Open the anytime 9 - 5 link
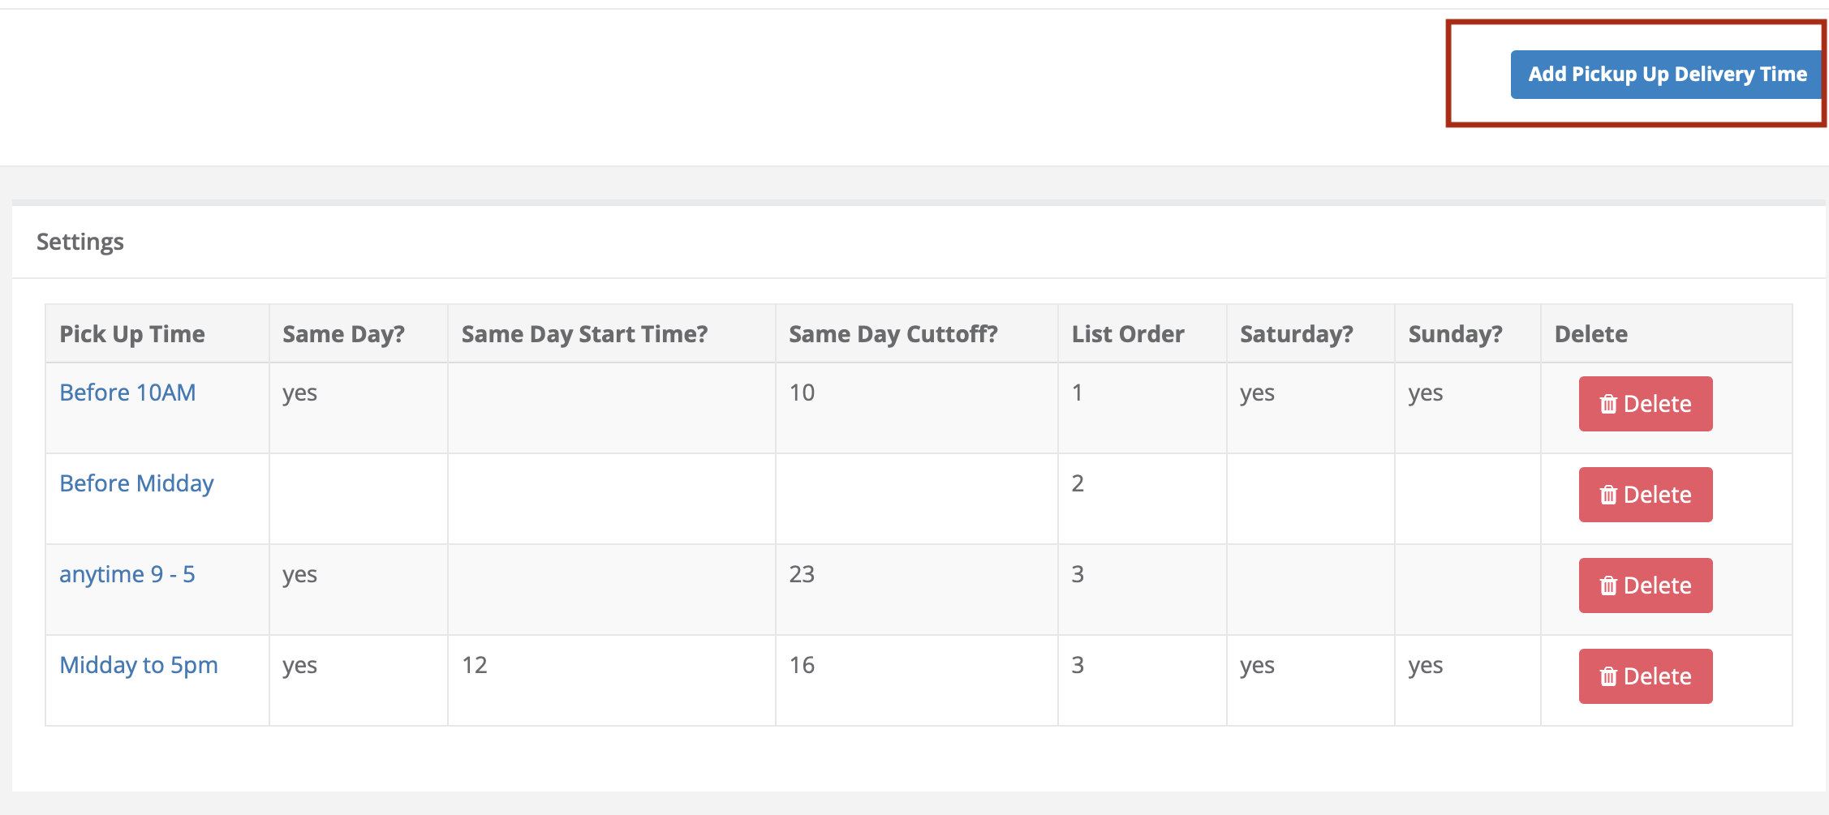This screenshot has width=1829, height=815. coord(127,574)
